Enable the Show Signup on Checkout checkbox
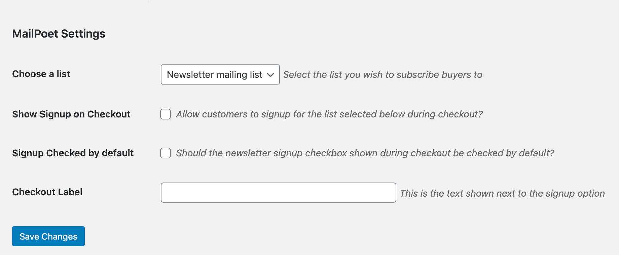 (166, 114)
